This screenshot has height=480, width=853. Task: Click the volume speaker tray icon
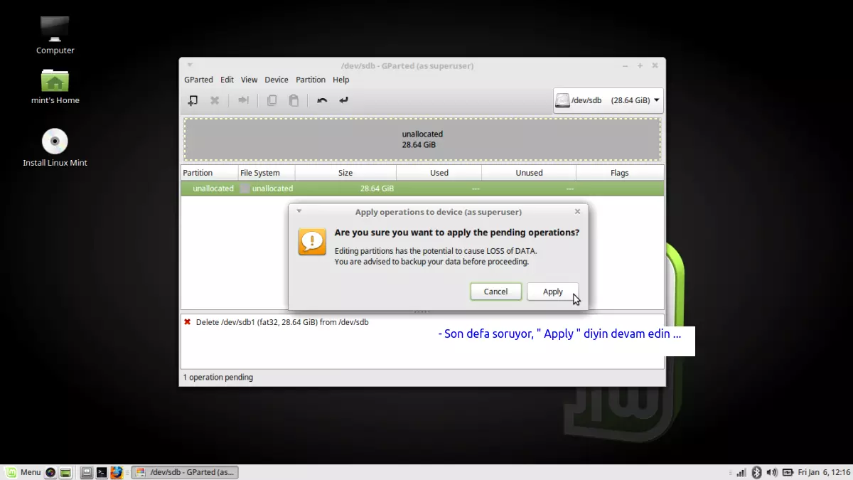coord(772,472)
